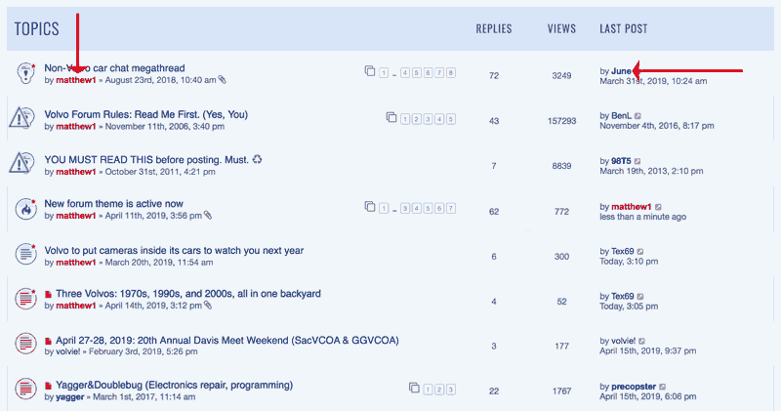Open Three Volvos backyard topic

click(187, 294)
